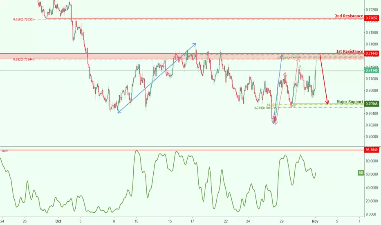Click the Major Support label
The width and height of the screenshot is (381, 225).
point(350,102)
